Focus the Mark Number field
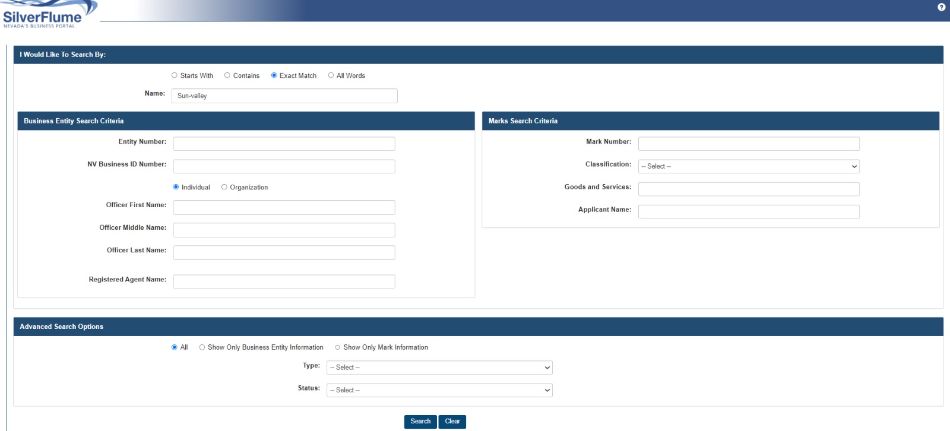Screen dimensions: 950x431 [749, 144]
